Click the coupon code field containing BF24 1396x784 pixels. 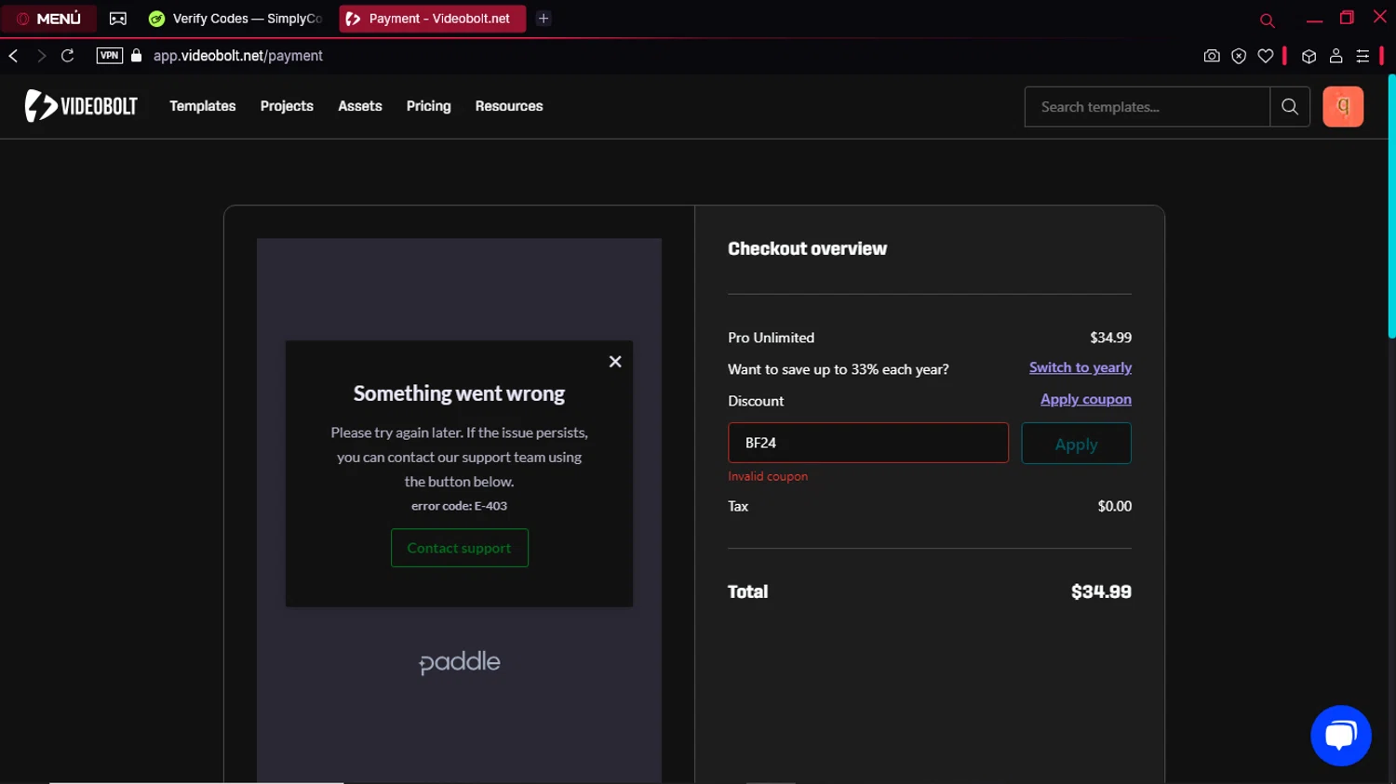(868, 443)
